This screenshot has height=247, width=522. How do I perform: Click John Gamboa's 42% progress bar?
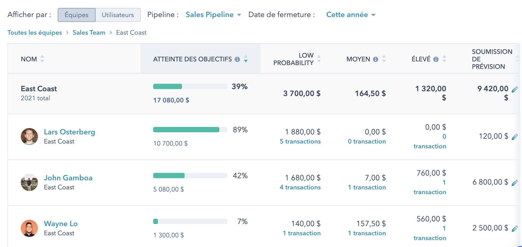pos(190,176)
